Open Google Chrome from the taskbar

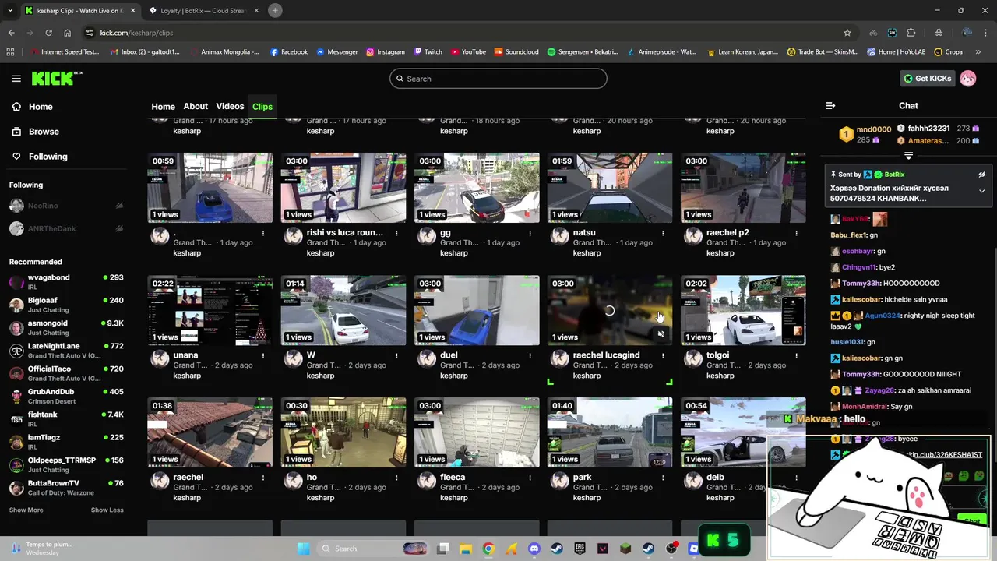coord(488,549)
